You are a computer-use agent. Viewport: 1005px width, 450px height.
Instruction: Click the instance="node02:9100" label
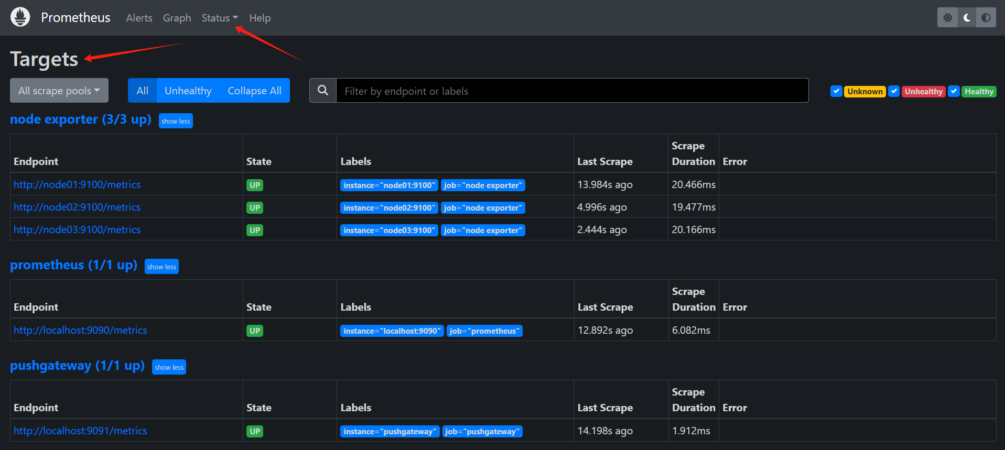pyautogui.click(x=389, y=207)
